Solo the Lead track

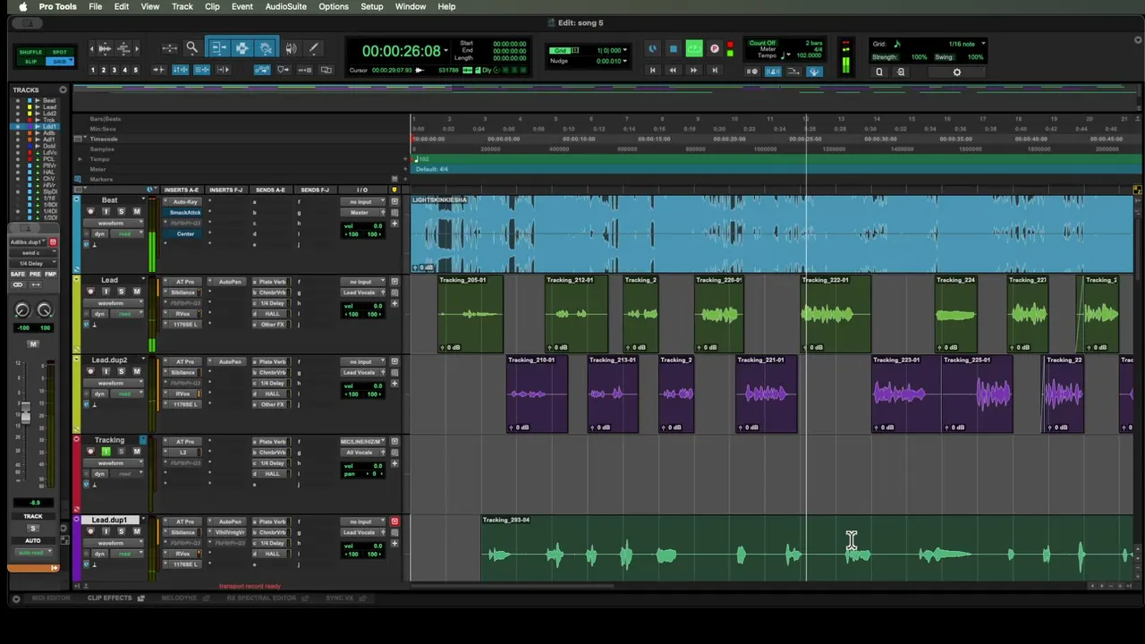pos(121,292)
